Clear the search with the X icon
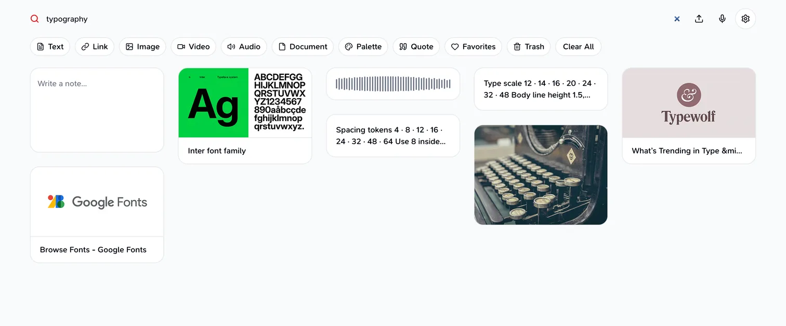This screenshot has width=786, height=326. coord(677,19)
